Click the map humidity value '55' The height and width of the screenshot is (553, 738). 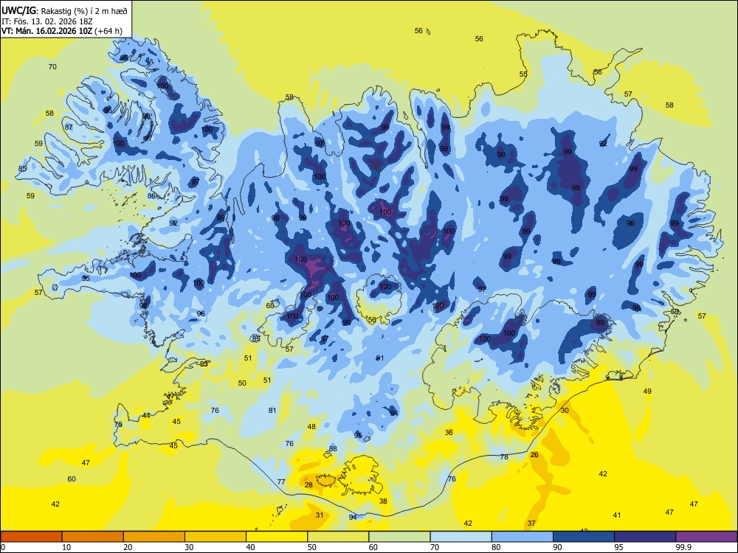(x=523, y=74)
